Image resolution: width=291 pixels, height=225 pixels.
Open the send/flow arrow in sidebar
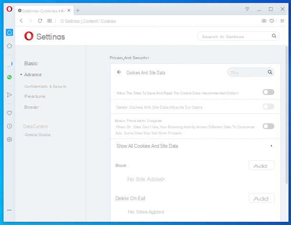[x=9, y=95]
